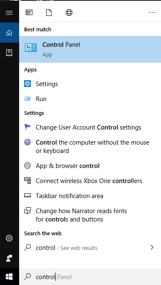
Task: Click the search input field with 'control'
Action: pos(90,277)
